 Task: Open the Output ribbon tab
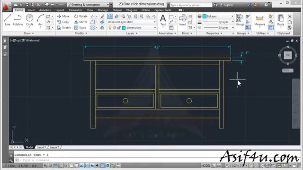(117, 10)
